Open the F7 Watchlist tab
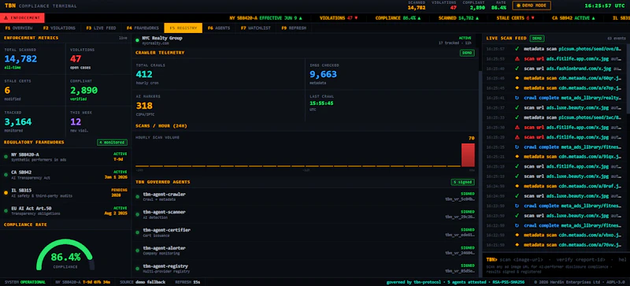 click(x=256, y=28)
